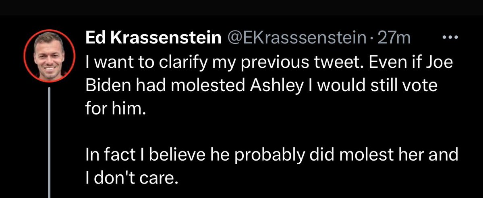
Task: Click the short line "for him."
Action: (x=114, y=109)
